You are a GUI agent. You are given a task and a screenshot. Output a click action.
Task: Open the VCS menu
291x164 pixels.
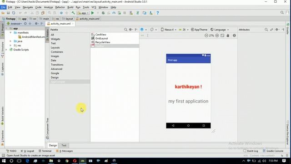coord(94,7)
